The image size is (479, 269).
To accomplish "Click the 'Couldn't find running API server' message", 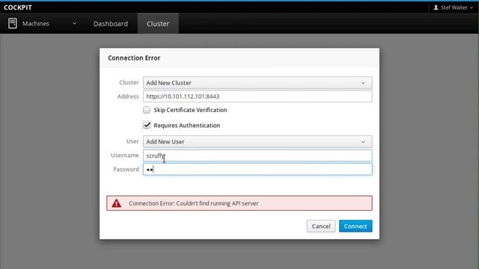I will coord(194,203).
